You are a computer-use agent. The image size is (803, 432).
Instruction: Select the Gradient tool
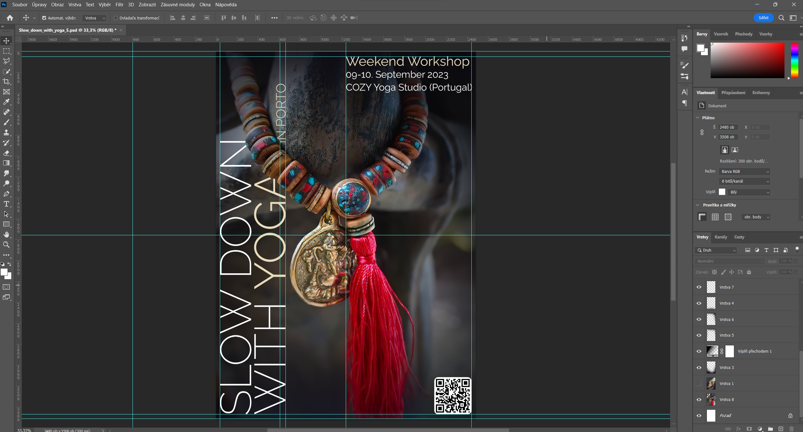click(x=6, y=163)
